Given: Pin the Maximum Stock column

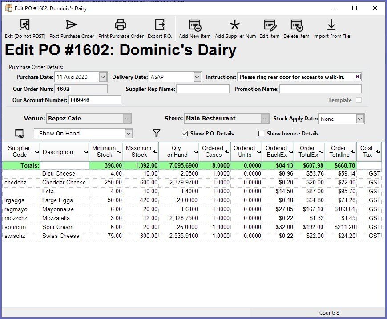Looking at the screenshot, I should tap(155, 151).
